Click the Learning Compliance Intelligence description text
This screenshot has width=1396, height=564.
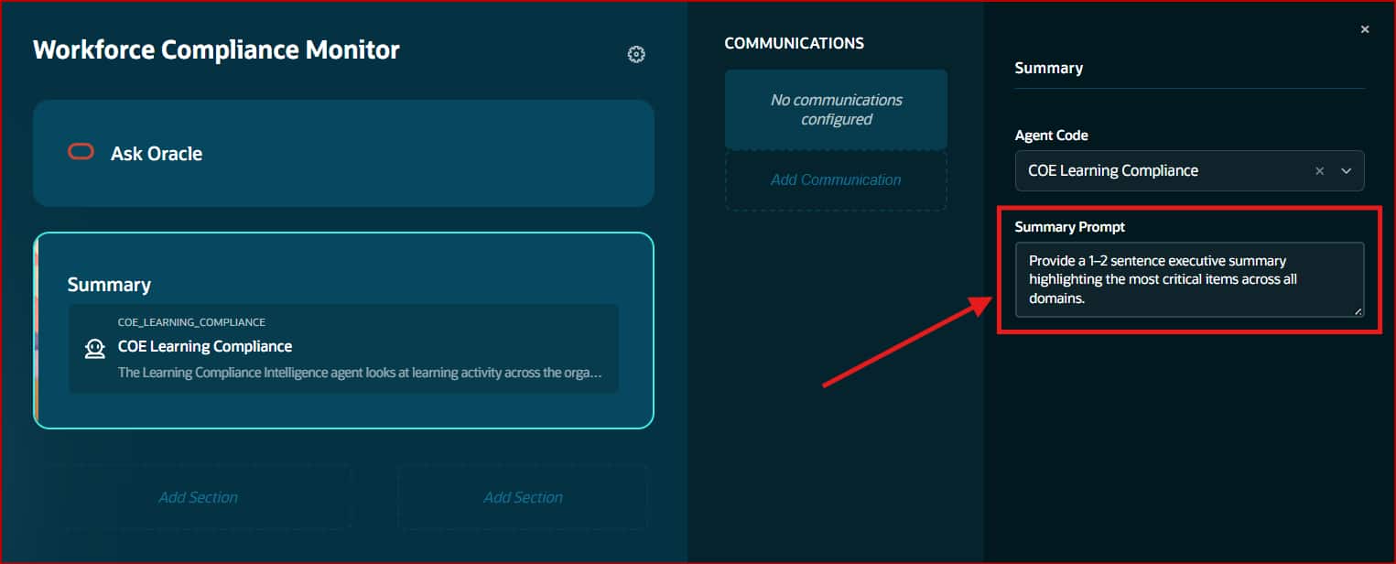[361, 373]
